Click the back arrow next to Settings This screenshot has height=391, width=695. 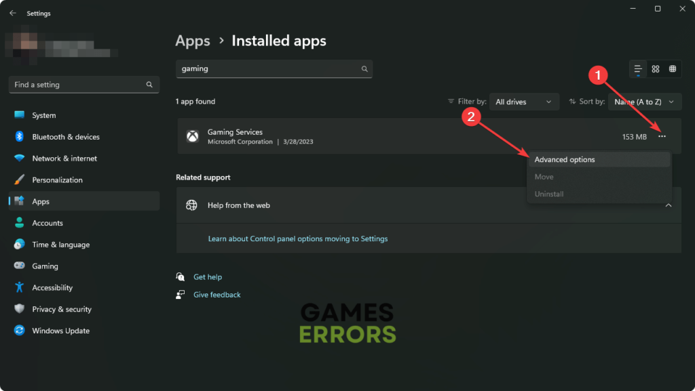(x=13, y=12)
